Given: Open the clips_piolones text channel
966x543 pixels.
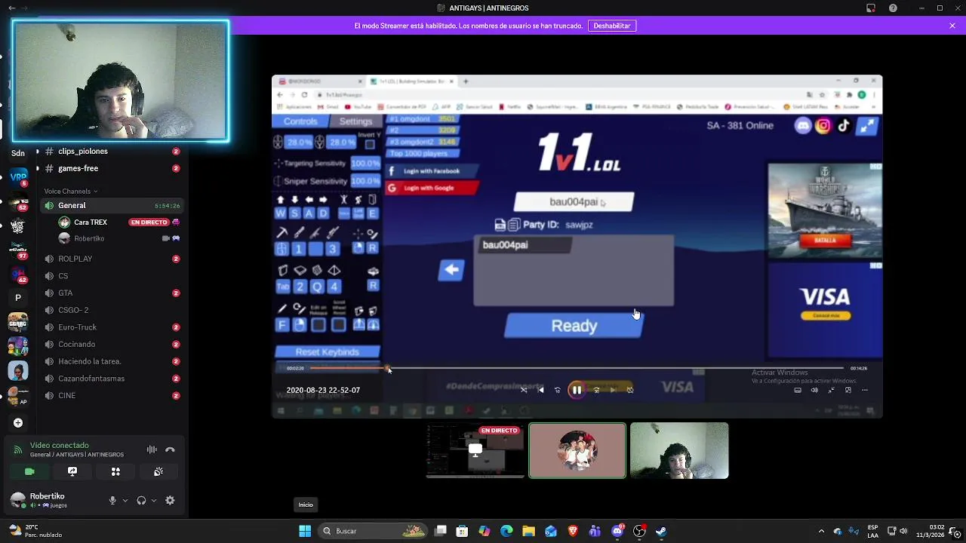Looking at the screenshot, I should pyautogui.click(x=110, y=152).
